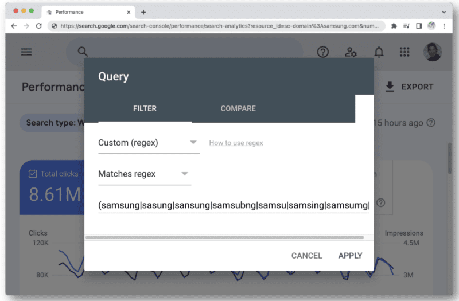The image size is (459, 301).
Task: Select the FILTER tab
Action: click(145, 108)
